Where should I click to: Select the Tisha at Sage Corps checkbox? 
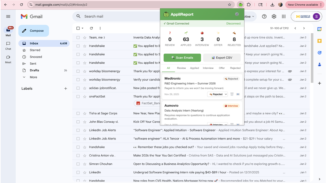click(x=78, y=113)
